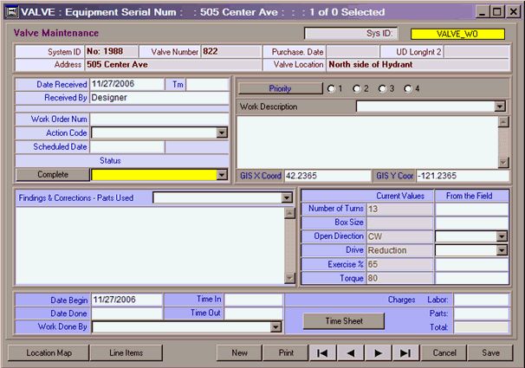Image resolution: width=525 pixels, height=368 pixels.
Task: Go to the first record
Action: [x=321, y=353]
